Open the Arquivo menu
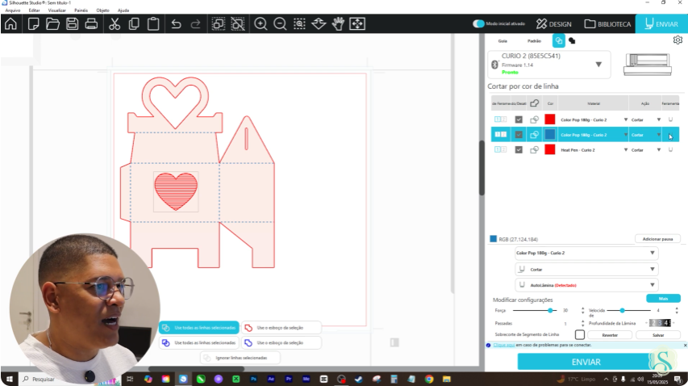The width and height of the screenshot is (688, 386). (x=13, y=10)
